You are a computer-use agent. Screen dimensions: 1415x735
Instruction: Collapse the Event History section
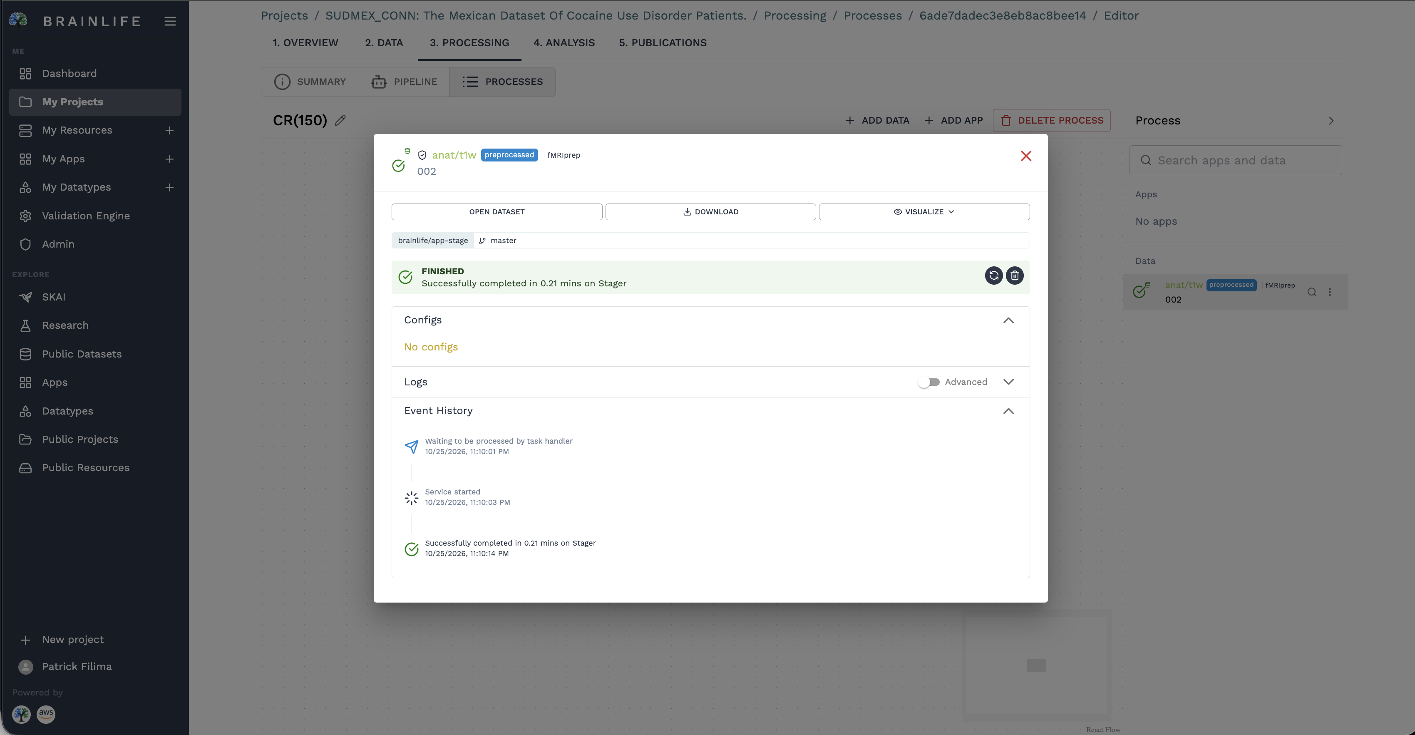[1008, 411]
